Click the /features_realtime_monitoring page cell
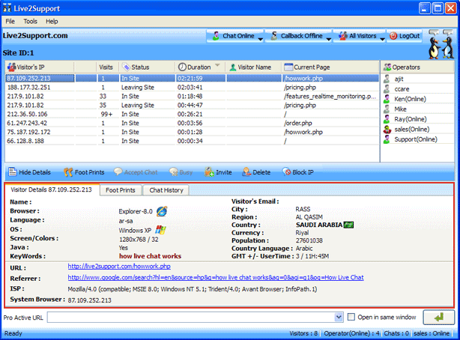 pos(330,96)
